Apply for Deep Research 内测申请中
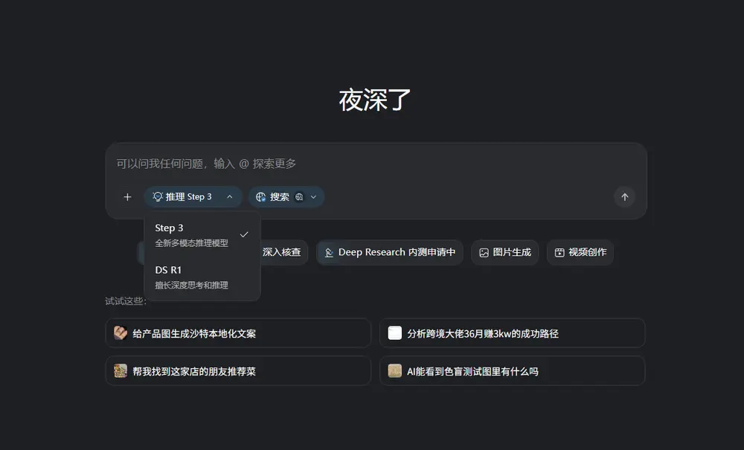This screenshot has height=450, width=744. 389,252
